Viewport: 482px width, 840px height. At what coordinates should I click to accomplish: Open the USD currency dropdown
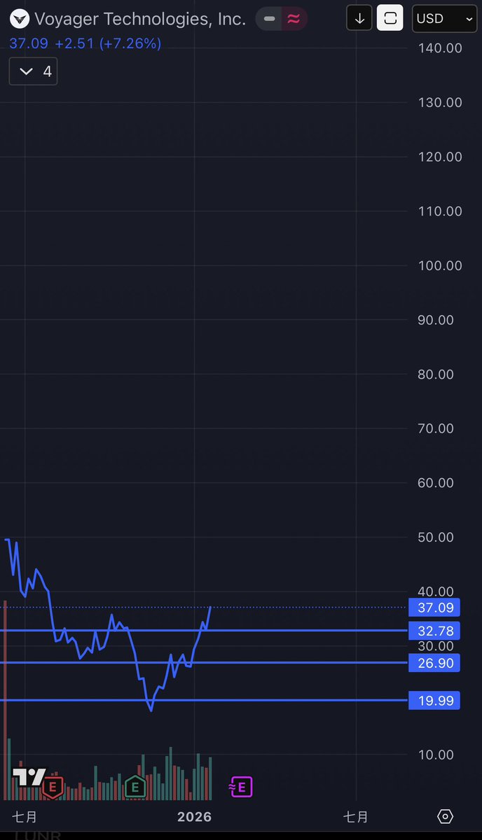tap(443, 19)
